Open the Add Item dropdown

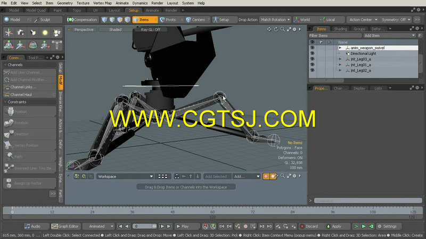click(389, 36)
